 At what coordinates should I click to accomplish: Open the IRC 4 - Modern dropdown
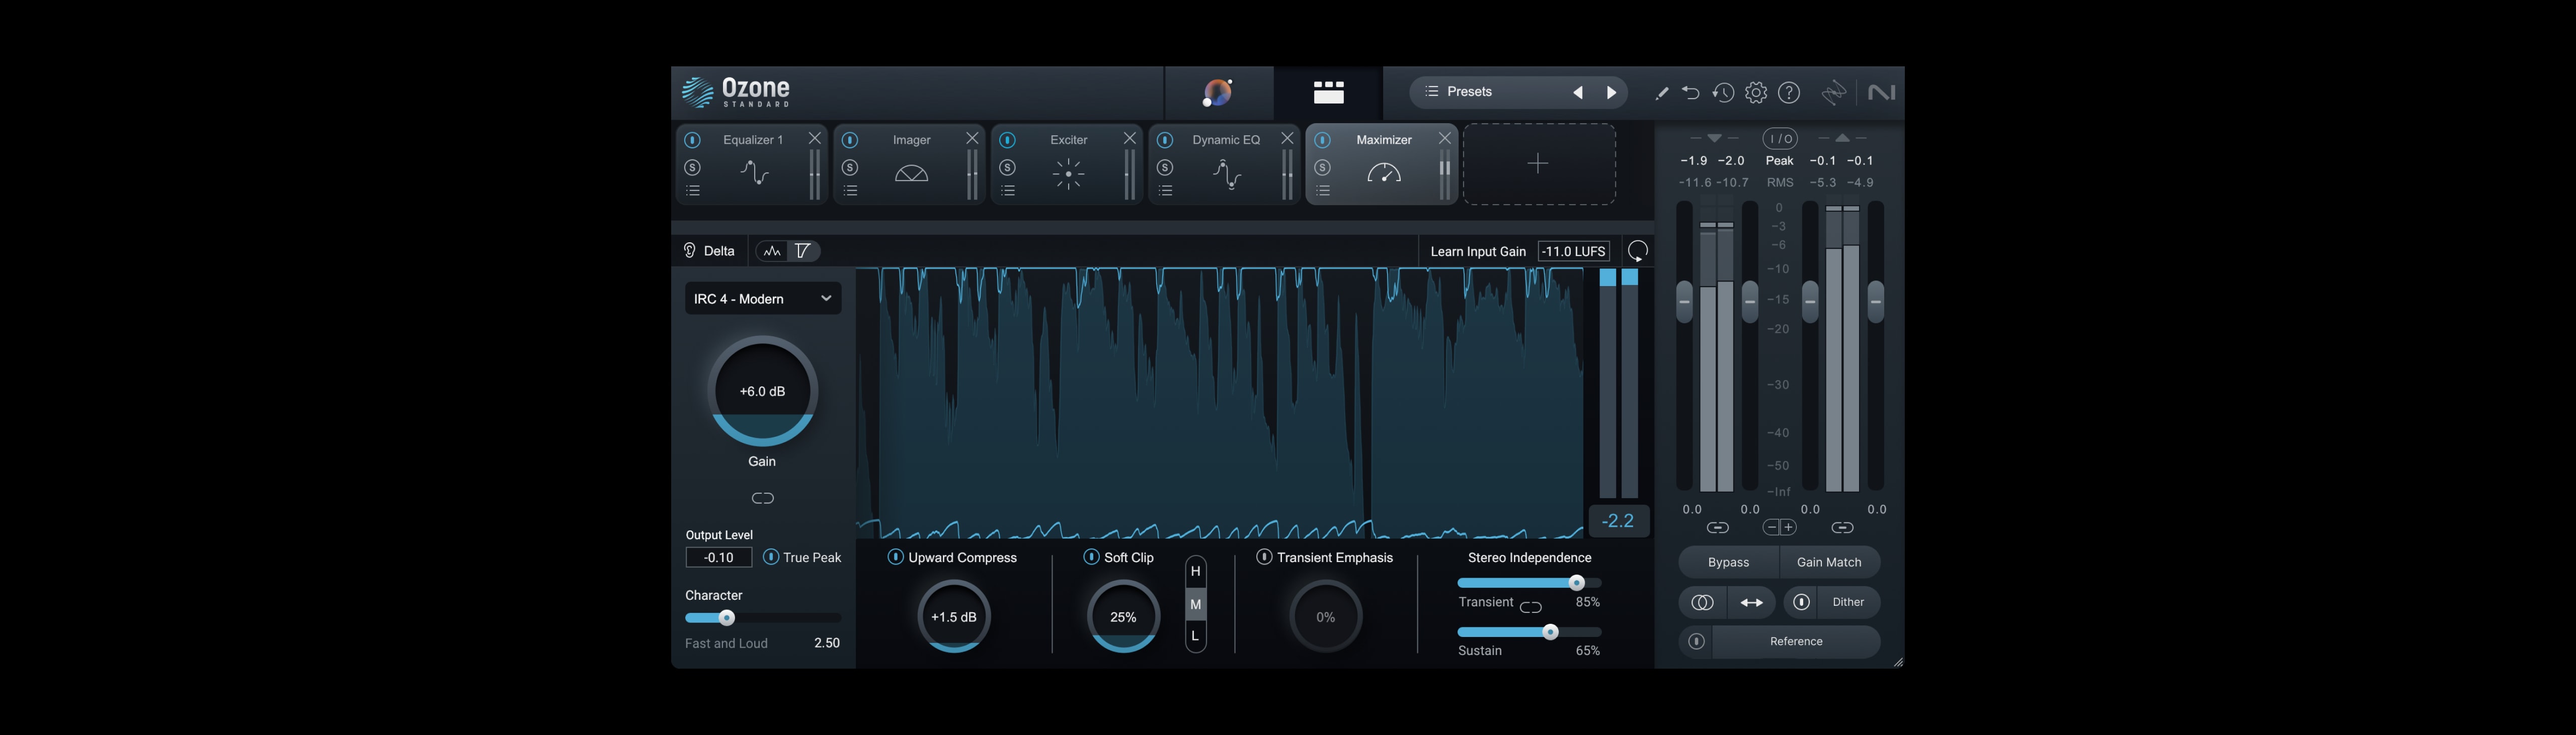(762, 299)
